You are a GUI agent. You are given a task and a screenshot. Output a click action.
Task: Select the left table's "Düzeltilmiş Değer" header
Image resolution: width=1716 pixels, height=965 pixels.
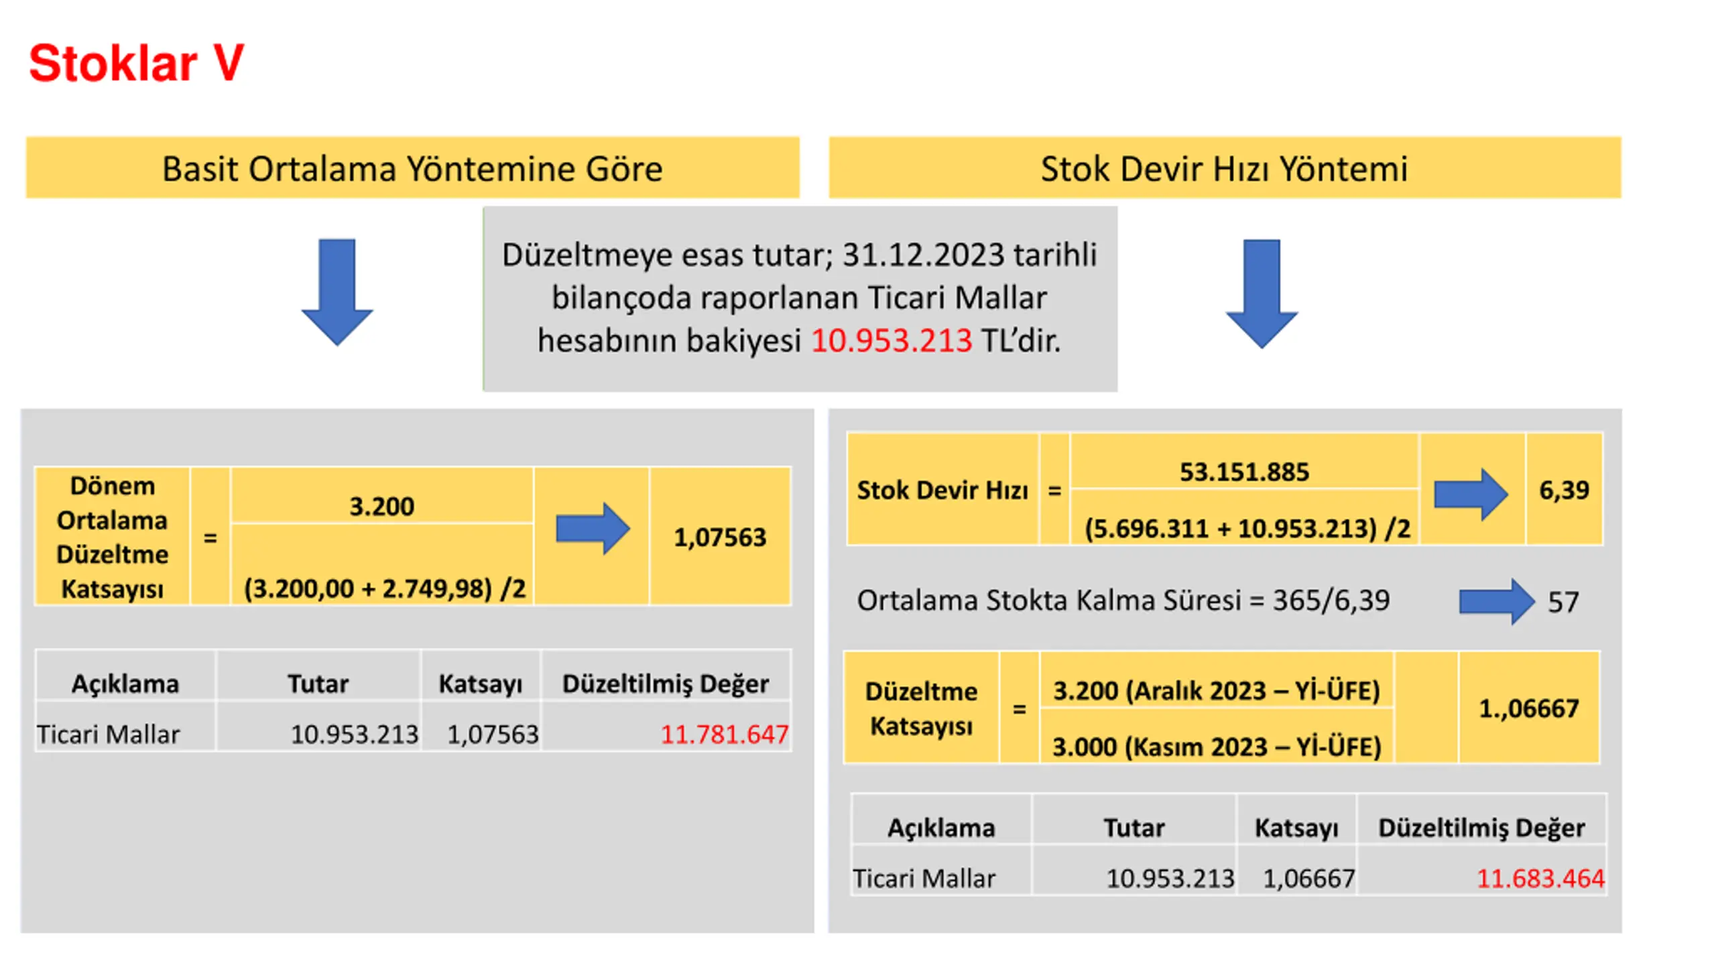click(665, 684)
